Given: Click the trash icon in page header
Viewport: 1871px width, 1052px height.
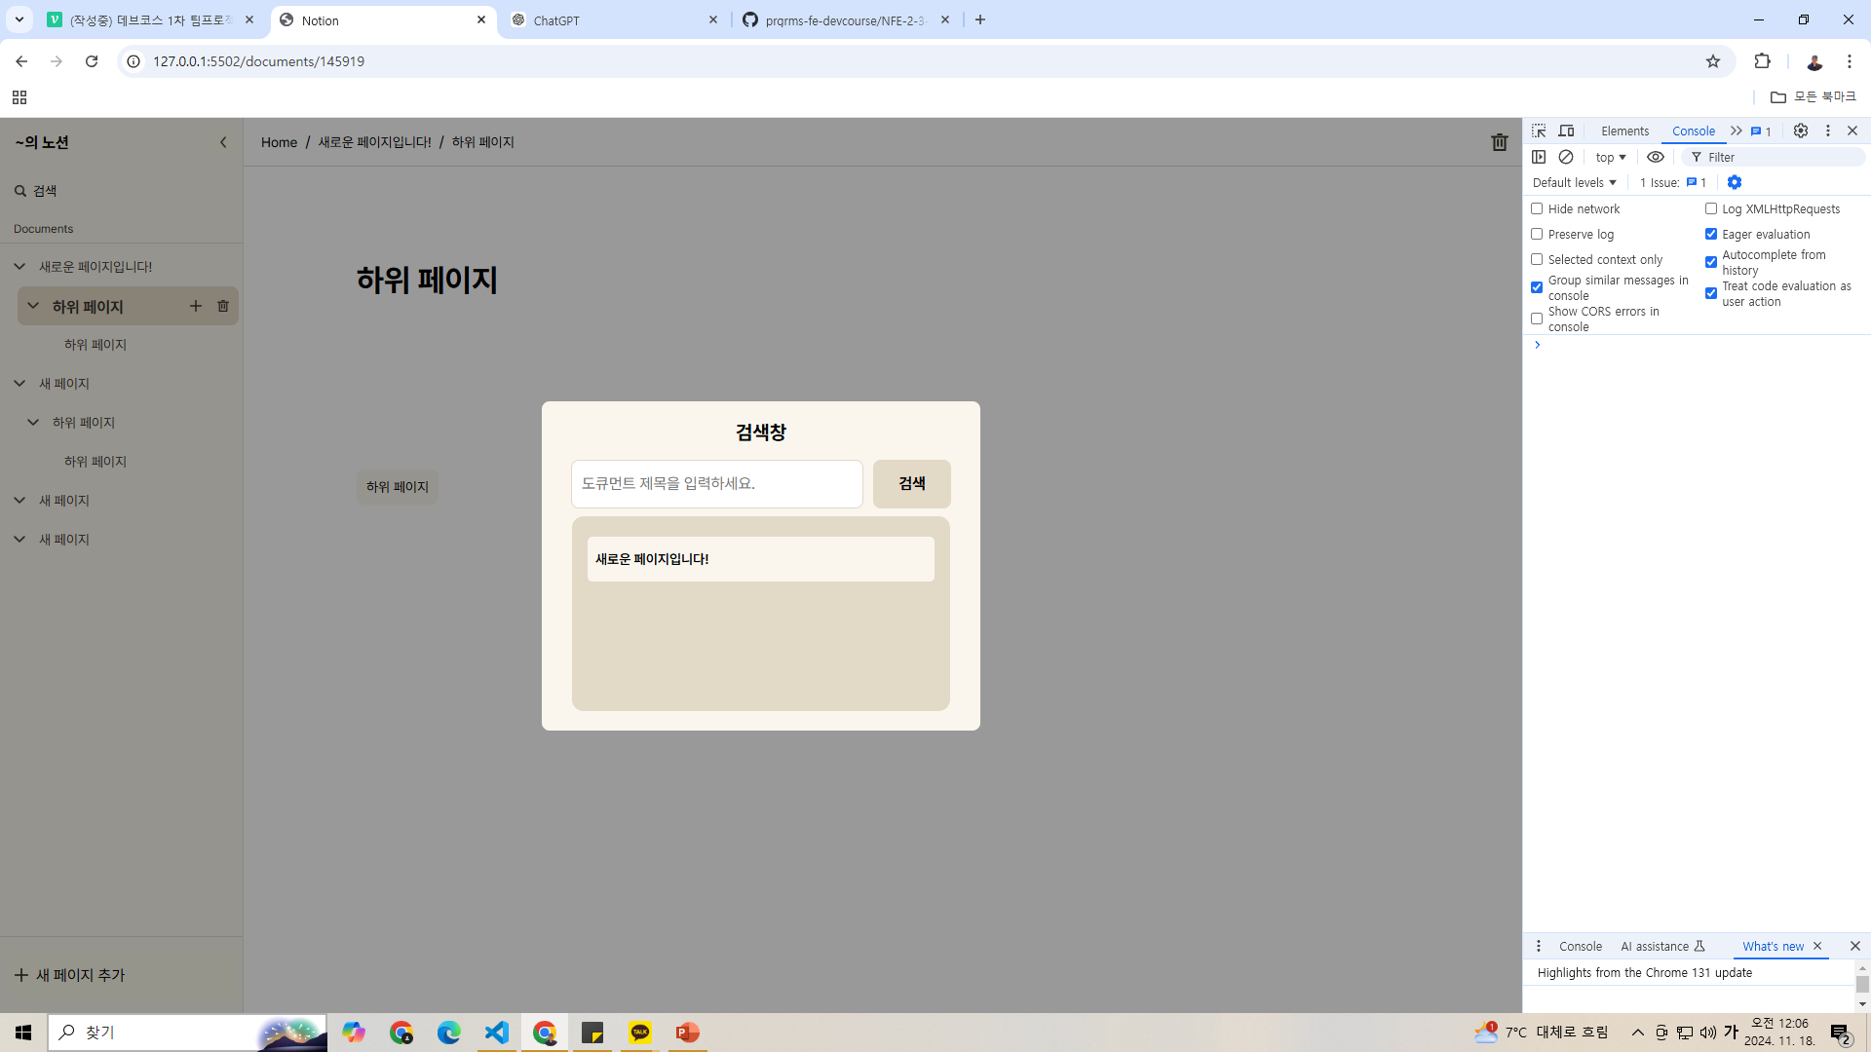Looking at the screenshot, I should pos(1499,142).
